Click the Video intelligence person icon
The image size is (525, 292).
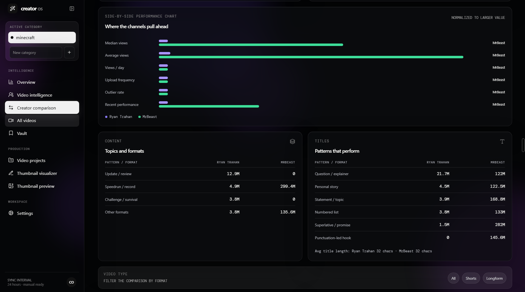tap(11, 95)
